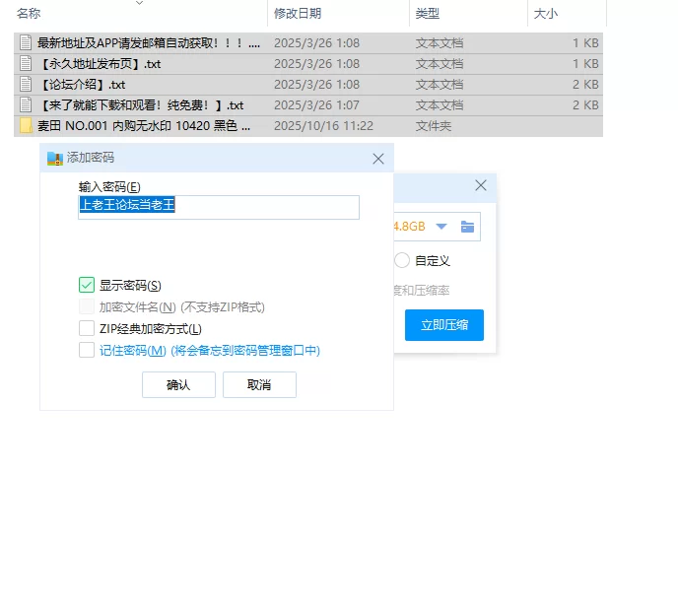
Task: Click the icon of 最新地址及APP text file
Action: [27, 43]
